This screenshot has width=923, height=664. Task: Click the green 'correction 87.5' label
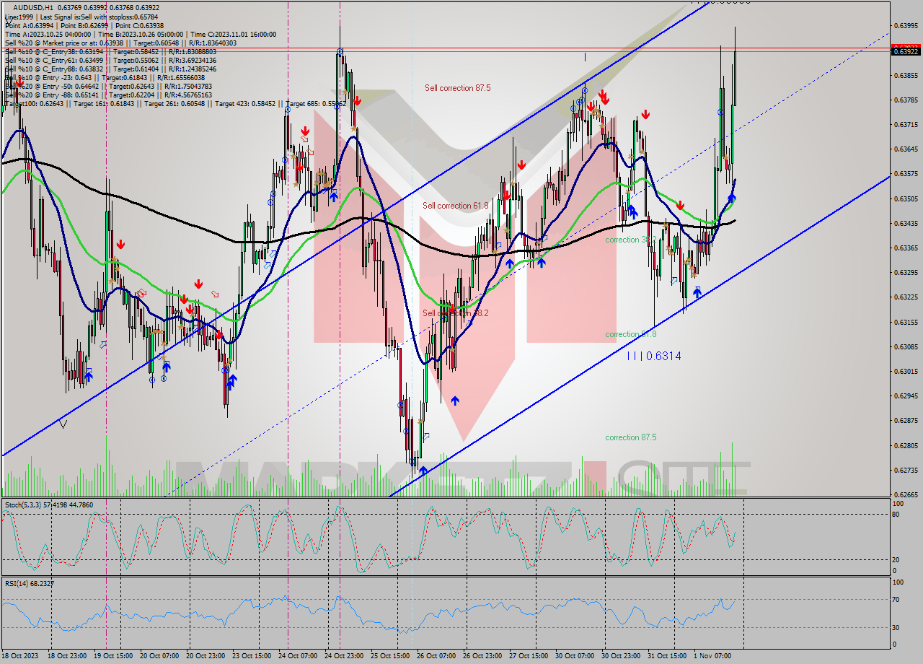click(x=631, y=437)
